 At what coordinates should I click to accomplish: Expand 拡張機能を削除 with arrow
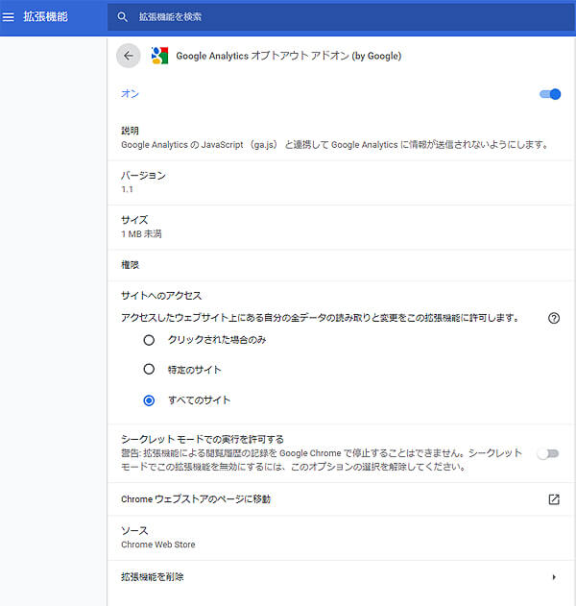pyautogui.click(x=554, y=577)
